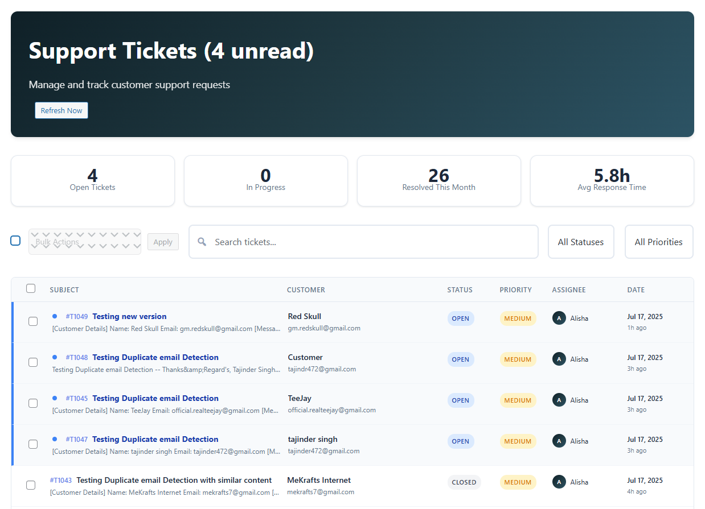Open the #T1047 ticket ID link
The width and height of the screenshot is (705, 509).
coord(77,440)
